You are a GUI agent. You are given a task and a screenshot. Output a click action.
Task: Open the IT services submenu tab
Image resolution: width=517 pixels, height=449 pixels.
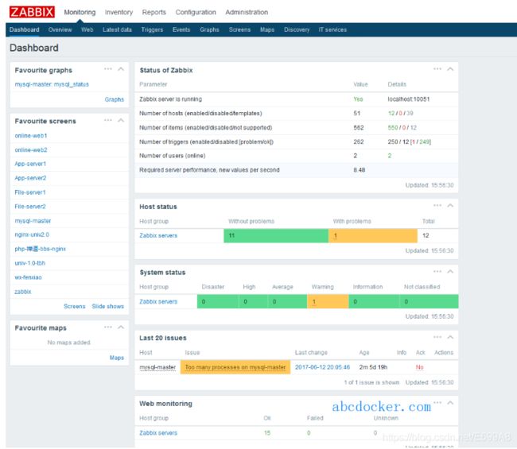[x=332, y=29]
